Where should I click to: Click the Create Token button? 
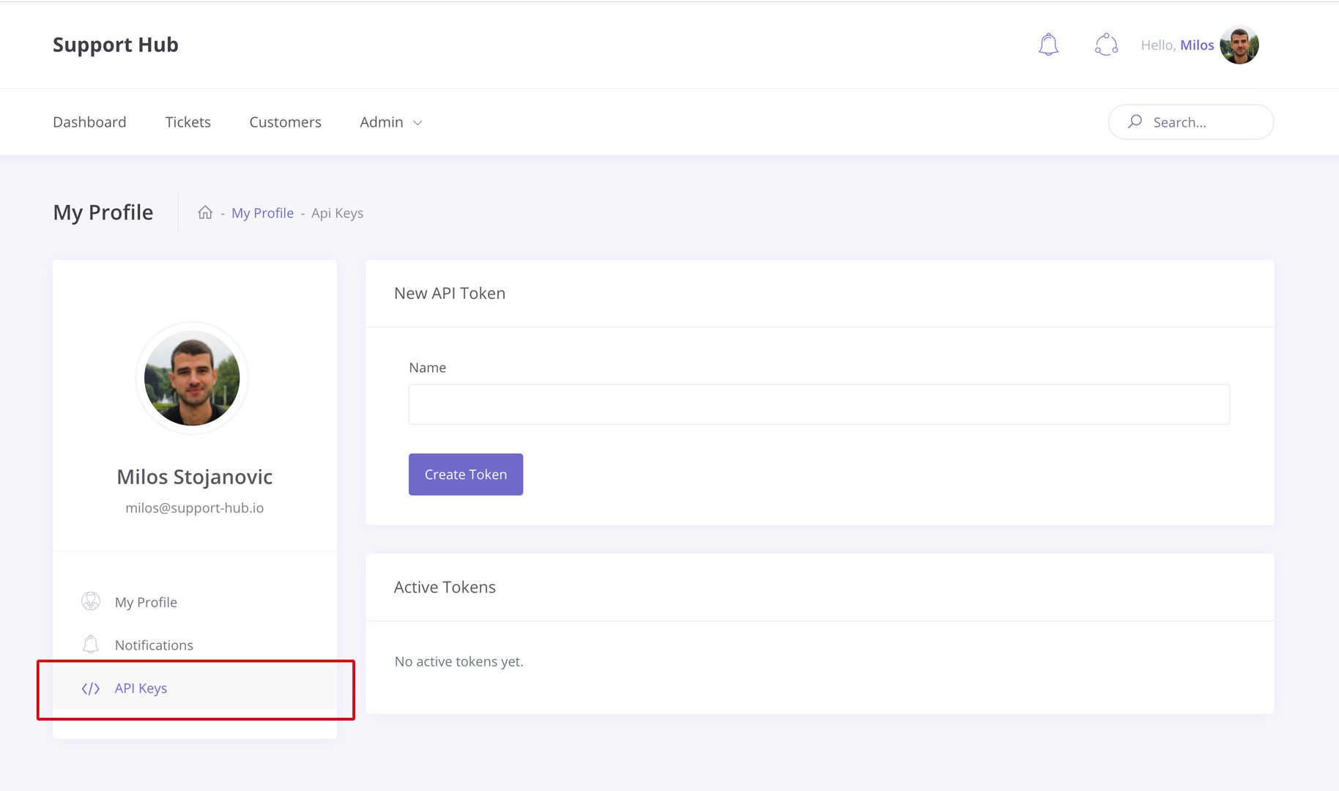466,474
